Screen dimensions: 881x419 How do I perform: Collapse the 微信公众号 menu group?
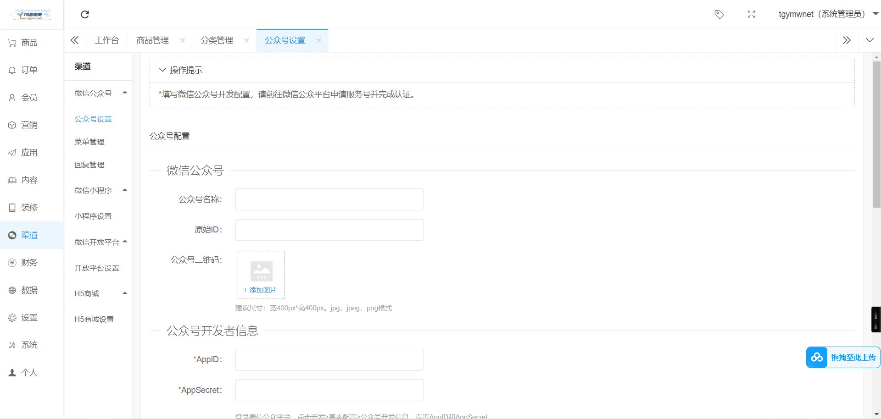pos(125,93)
